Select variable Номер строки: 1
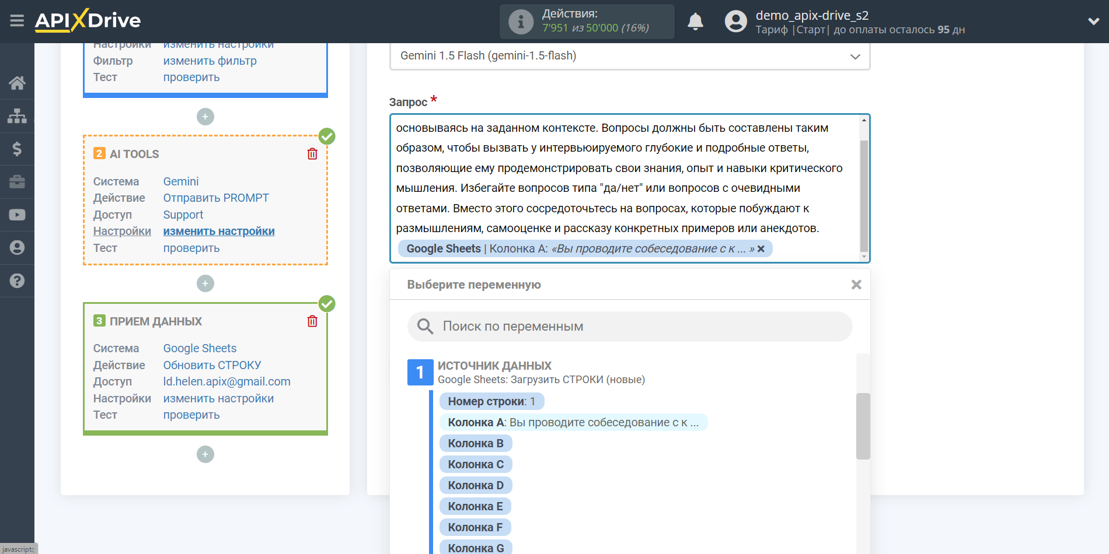This screenshot has height=554, width=1109. 491,401
